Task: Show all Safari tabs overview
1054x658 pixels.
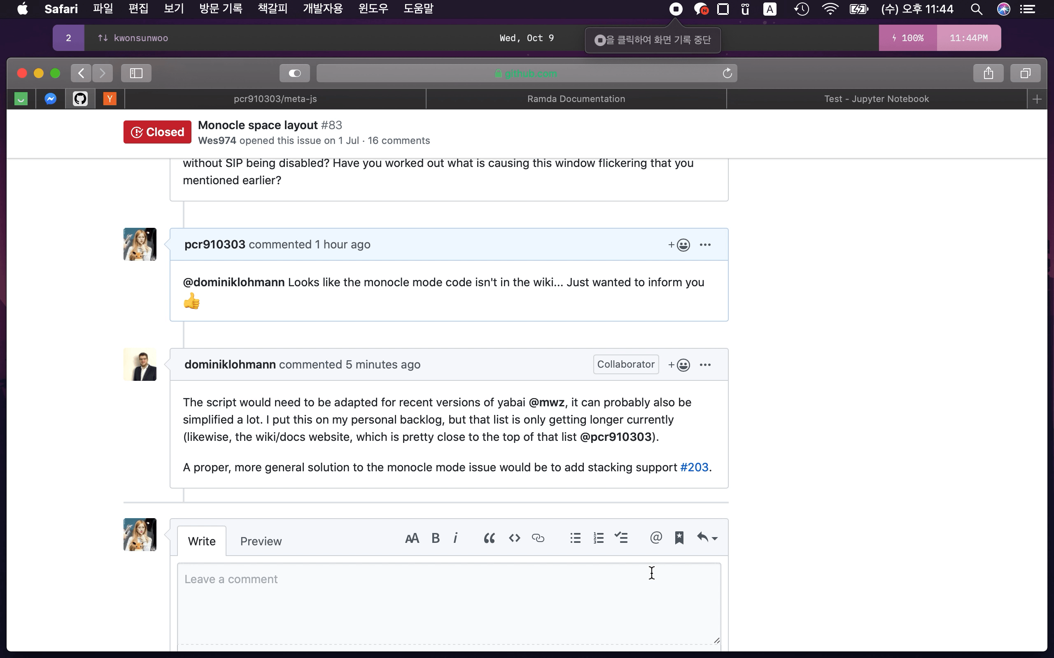Action: 1025,73
